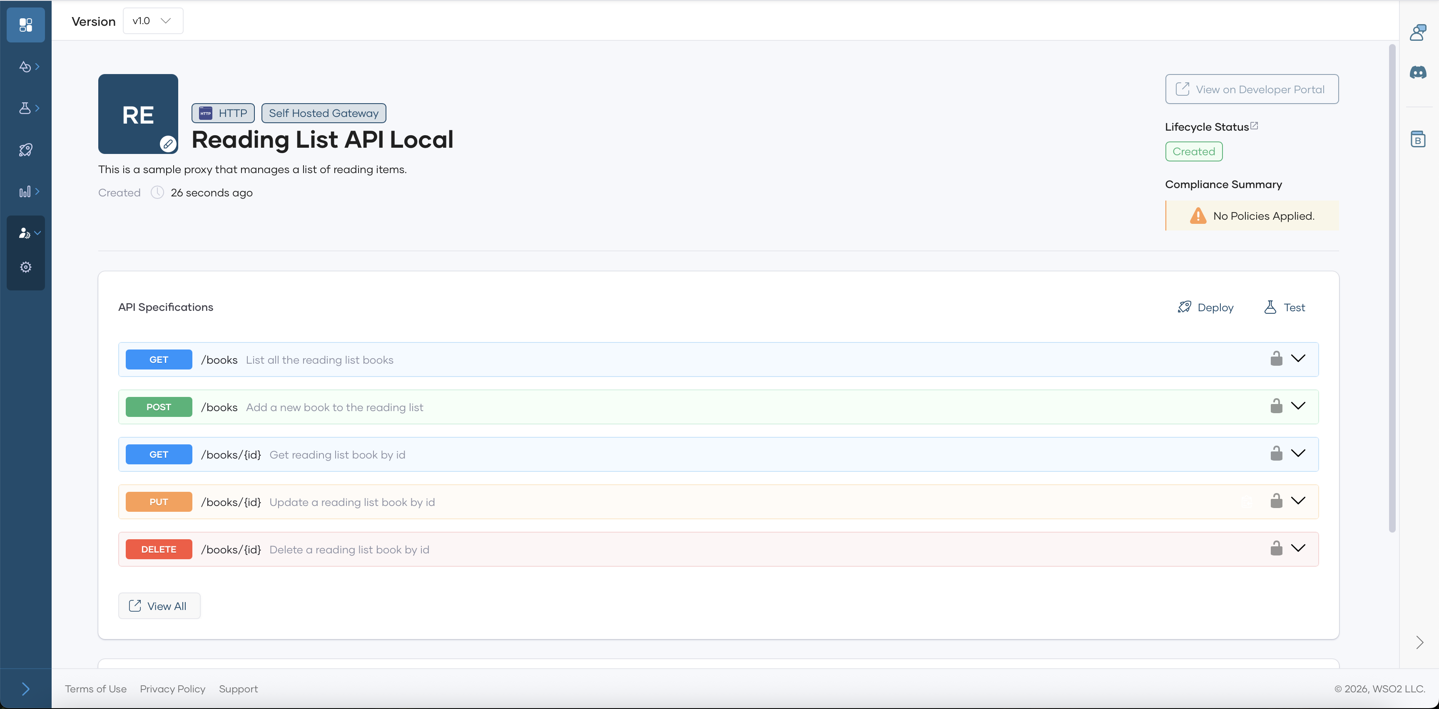Toggle the lock on GET /books
Screen dimensions: 1439x709
tap(1276, 358)
